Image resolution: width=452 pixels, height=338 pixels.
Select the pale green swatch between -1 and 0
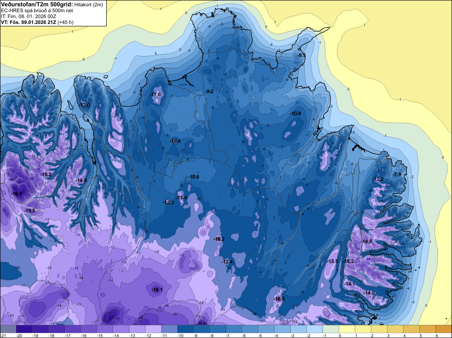pos(331,329)
